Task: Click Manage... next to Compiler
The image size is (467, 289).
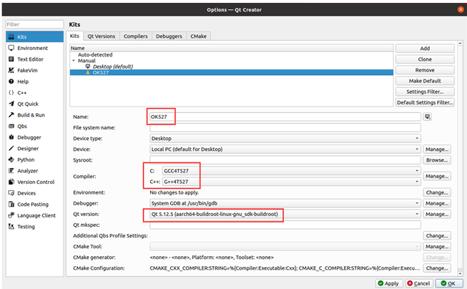Action: coord(437,176)
